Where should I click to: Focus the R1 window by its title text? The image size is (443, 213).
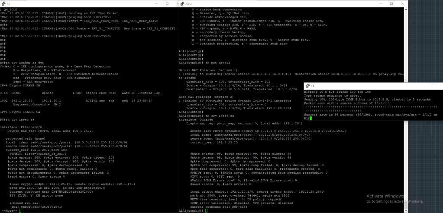click(312, 87)
